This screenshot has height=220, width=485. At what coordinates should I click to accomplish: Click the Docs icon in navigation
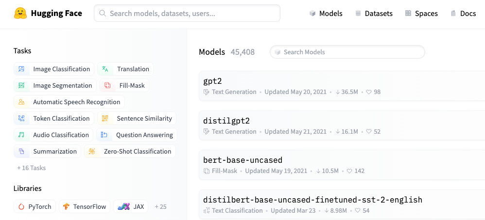click(453, 13)
